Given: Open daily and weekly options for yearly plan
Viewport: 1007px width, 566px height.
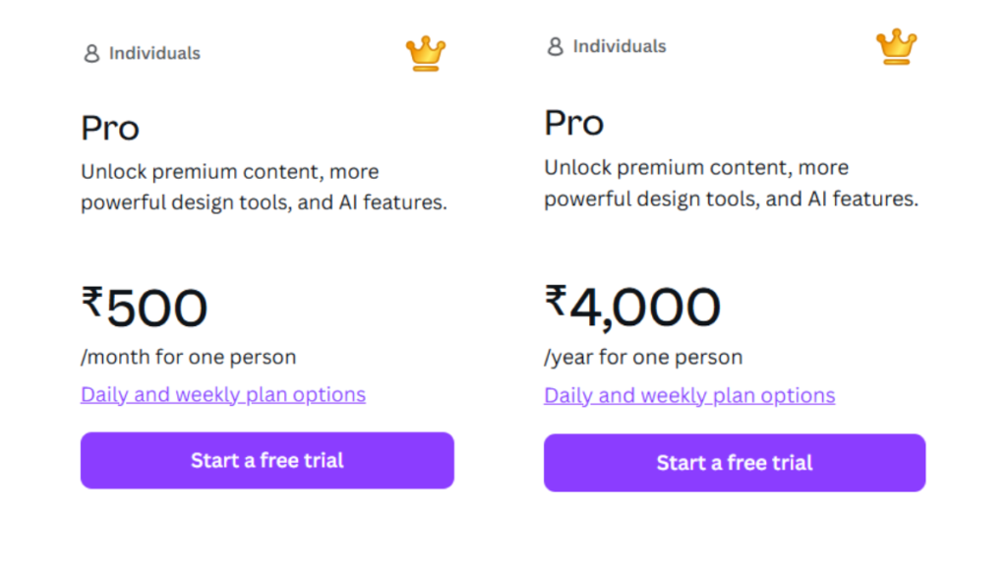Looking at the screenshot, I should coord(688,395).
